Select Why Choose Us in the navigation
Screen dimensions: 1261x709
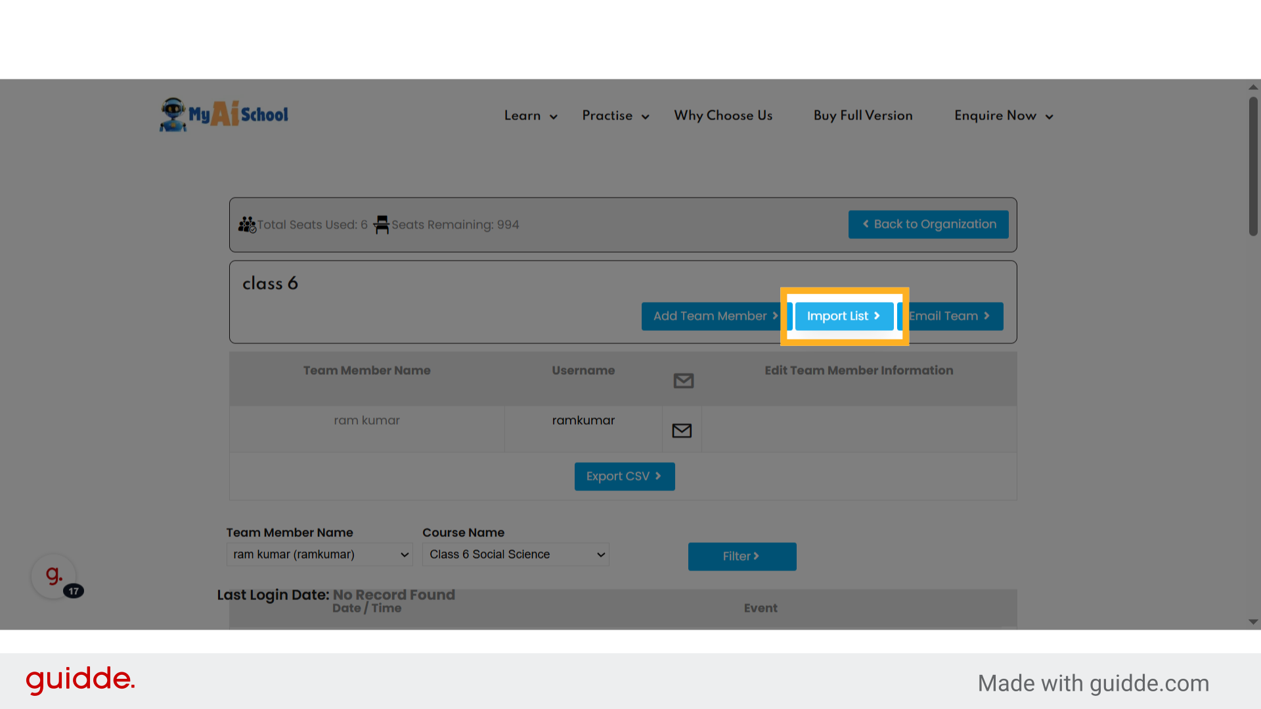pyautogui.click(x=723, y=116)
